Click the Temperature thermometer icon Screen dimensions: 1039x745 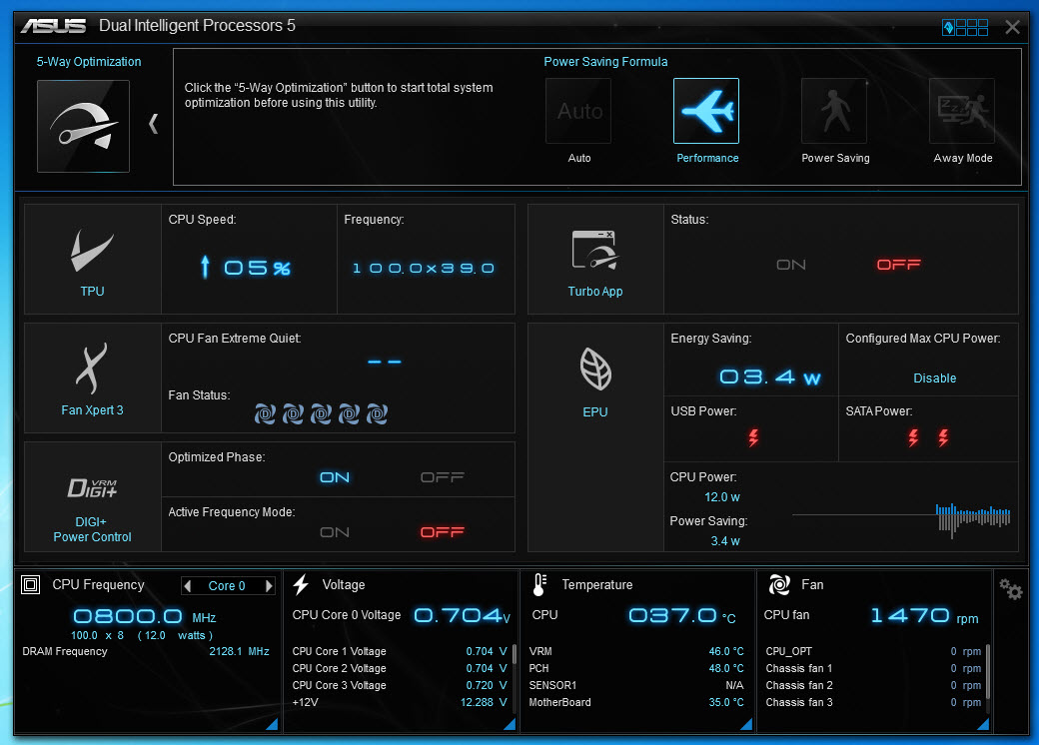(x=539, y=585)
